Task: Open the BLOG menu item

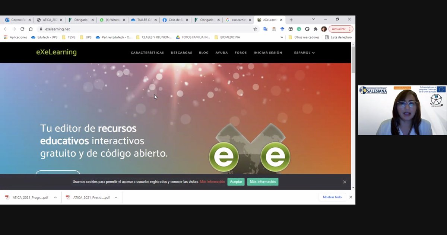Action: click(204, 52)
